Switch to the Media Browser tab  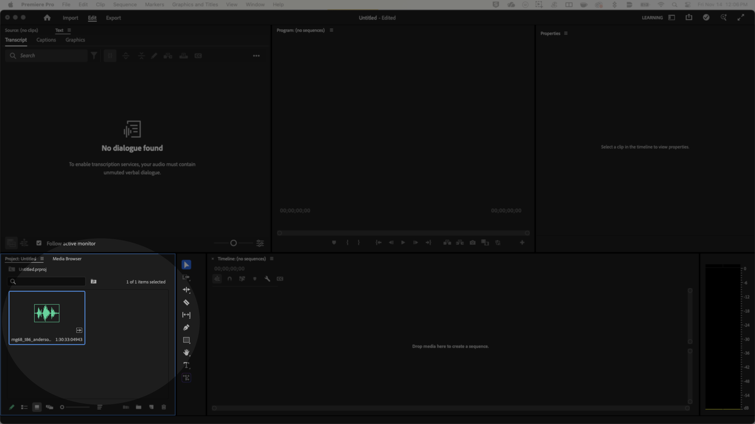tap(67, 259)
